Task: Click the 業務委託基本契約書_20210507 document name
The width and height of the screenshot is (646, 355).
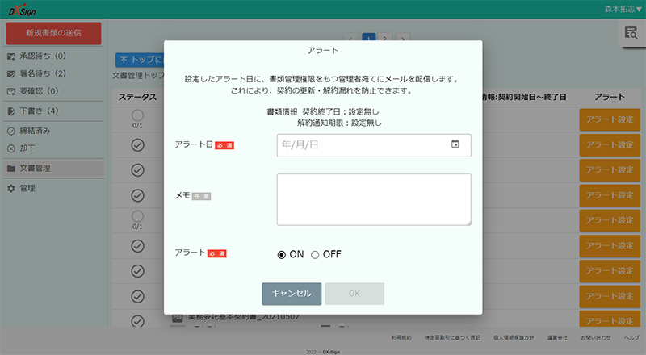Action: pyautogui.click(x=244, y=317)
